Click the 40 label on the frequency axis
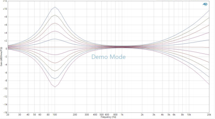 click(x=28, y=115)
